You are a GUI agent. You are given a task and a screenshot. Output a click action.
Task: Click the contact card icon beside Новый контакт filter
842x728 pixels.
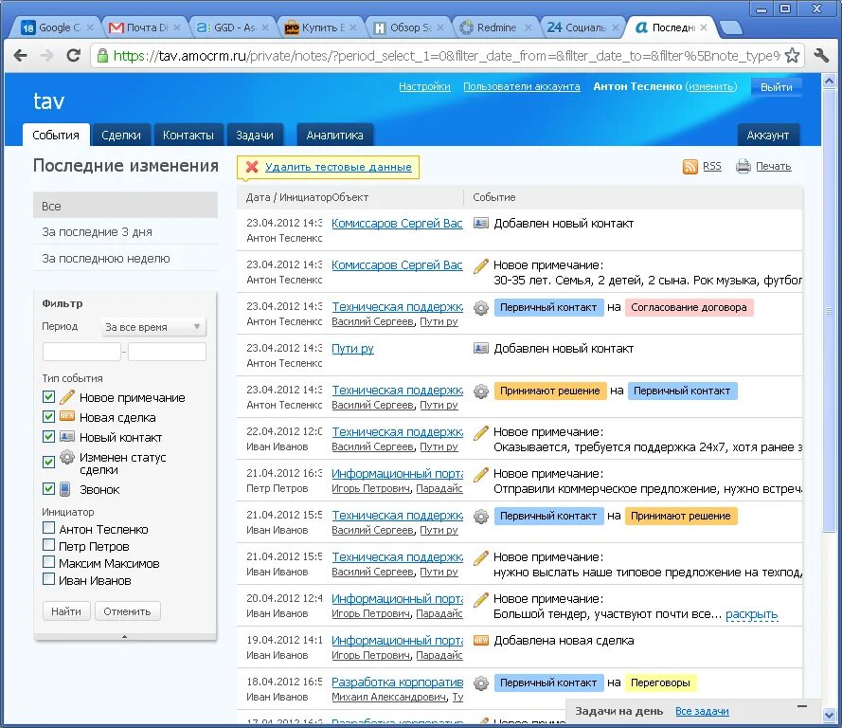(67, 436)
